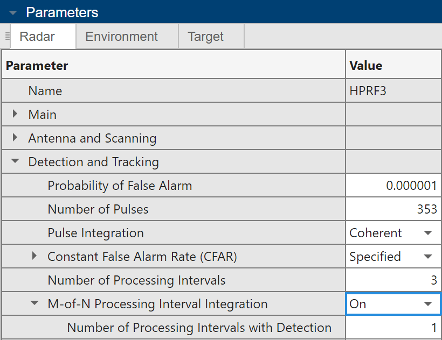Click the Number of Pulses value field

click(x=392, y=209)
